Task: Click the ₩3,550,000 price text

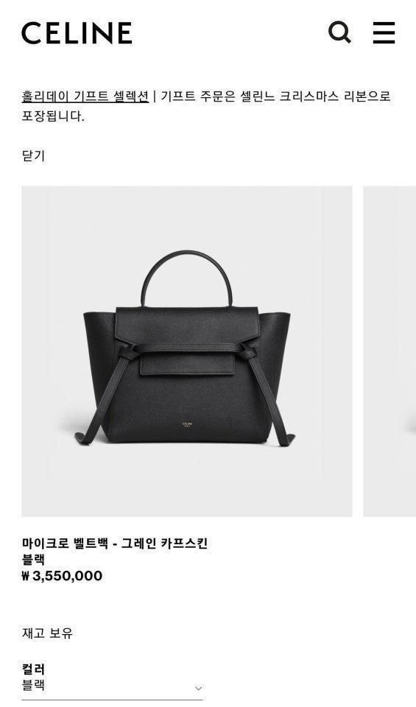Action: point(62,576)
